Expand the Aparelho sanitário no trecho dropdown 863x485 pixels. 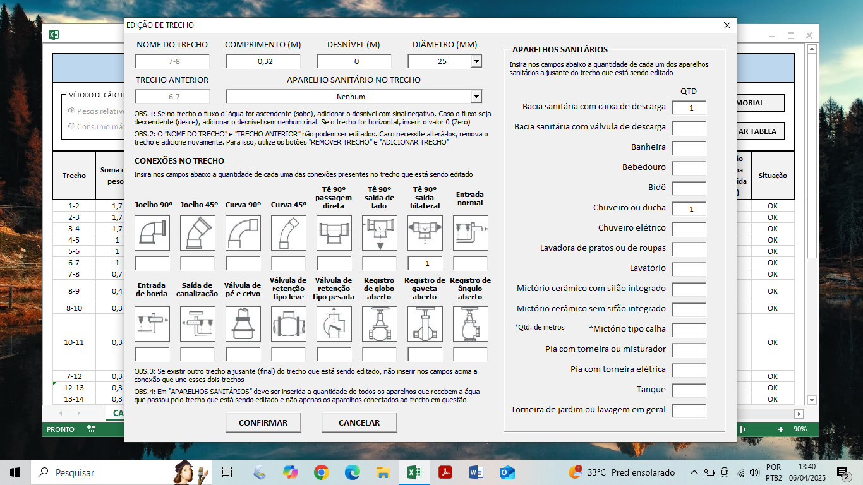tap(476, 97)
